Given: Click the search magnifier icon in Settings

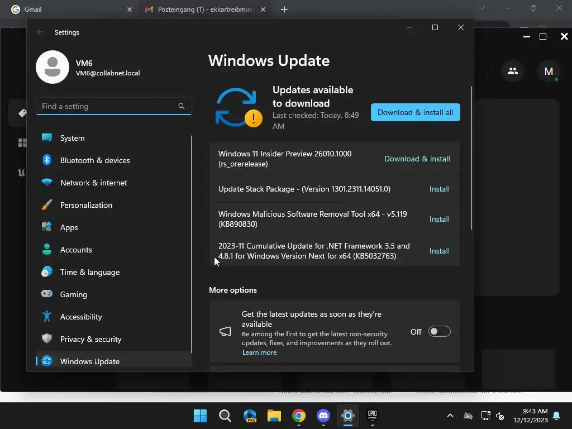Looking at the screenshot, I should click(182, 106).
